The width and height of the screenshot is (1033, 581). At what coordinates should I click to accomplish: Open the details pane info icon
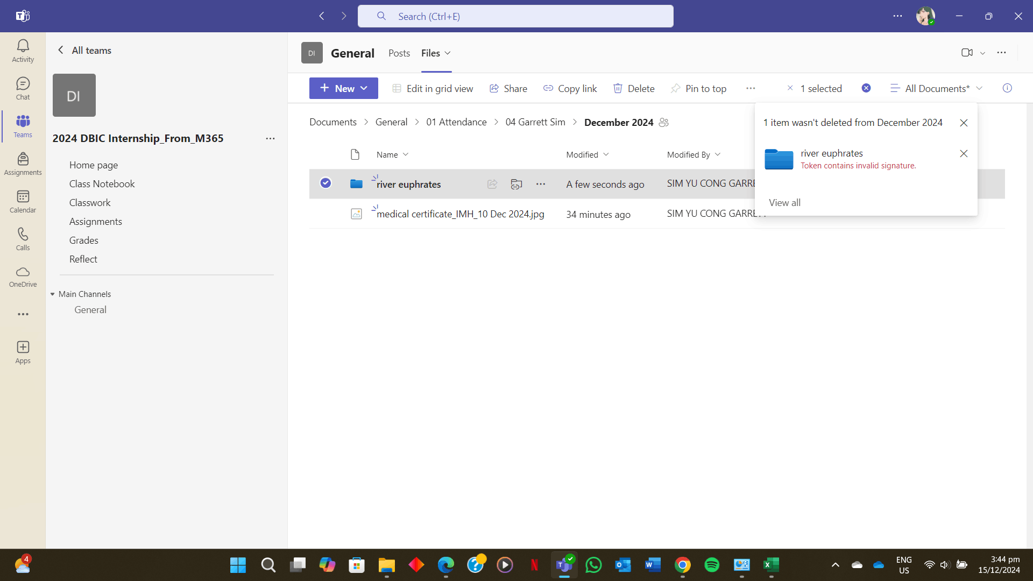point(1007,88)
